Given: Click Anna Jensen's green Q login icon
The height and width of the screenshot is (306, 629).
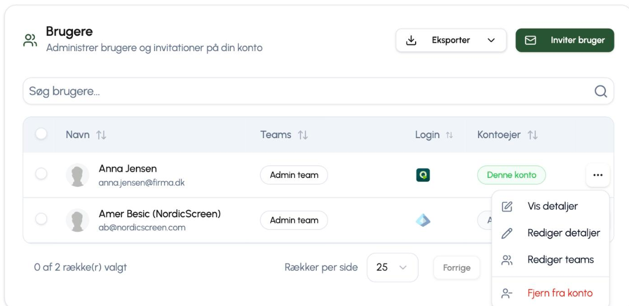Looking at the screenshot, I should tap(423, 175).
